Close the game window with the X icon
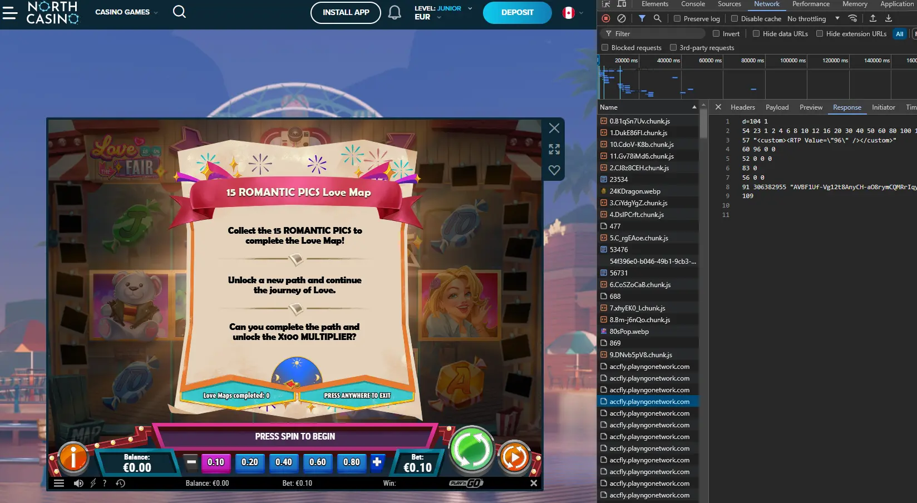The image size is (917, 503). click(x=554, y=128)
